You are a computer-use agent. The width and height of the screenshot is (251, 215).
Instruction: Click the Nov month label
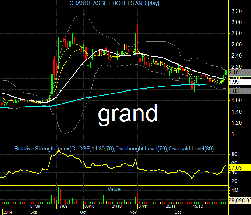(x=133, y=212)
